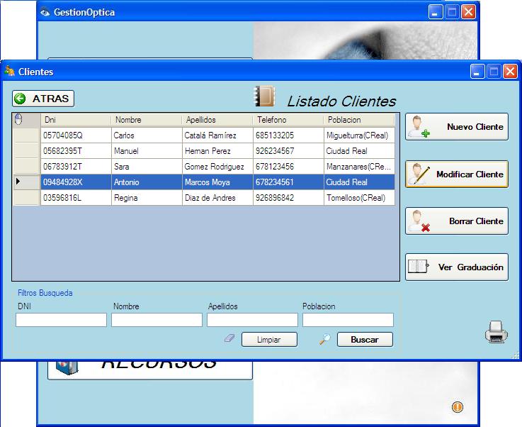Click the eraser icon beside Limpiar
This screenshot has height=427, width=522.
(x=229, y=338)
